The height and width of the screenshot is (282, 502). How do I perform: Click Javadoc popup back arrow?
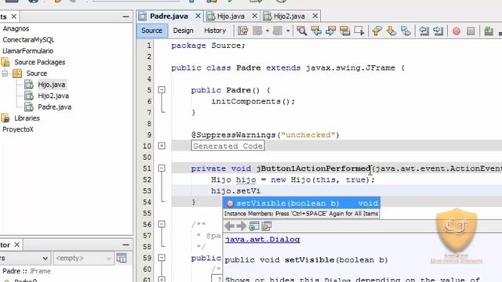click(229, 226)
